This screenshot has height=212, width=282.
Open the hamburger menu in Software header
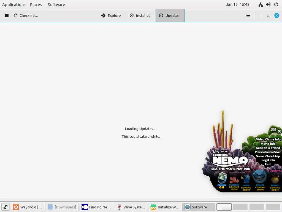tap(248, 16)
